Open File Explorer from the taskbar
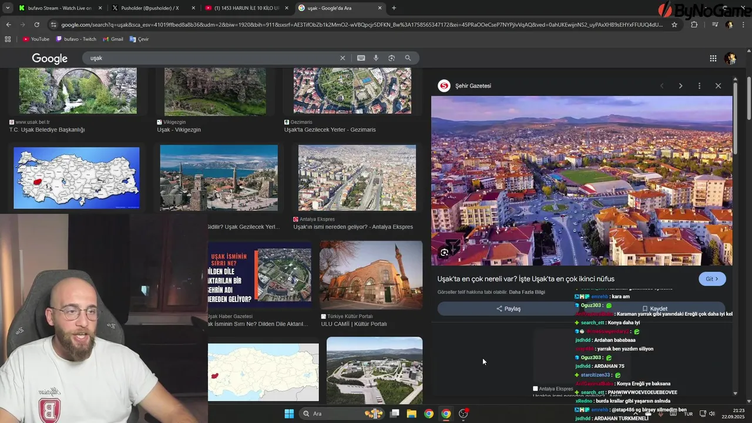 (412, 414)
